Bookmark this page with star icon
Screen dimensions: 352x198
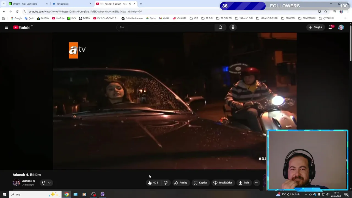tap(326, 12)
